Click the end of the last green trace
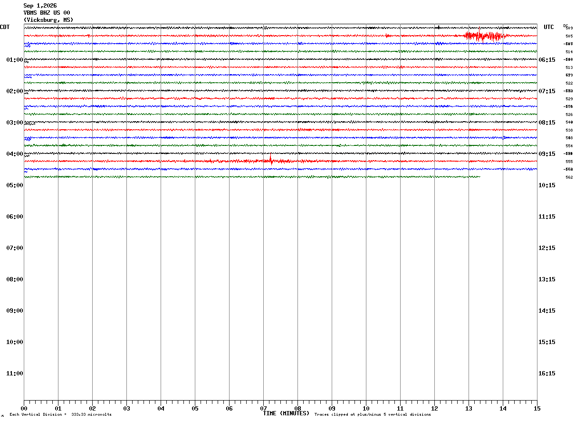This screenshot has height=421, width=575. (479, 177)
